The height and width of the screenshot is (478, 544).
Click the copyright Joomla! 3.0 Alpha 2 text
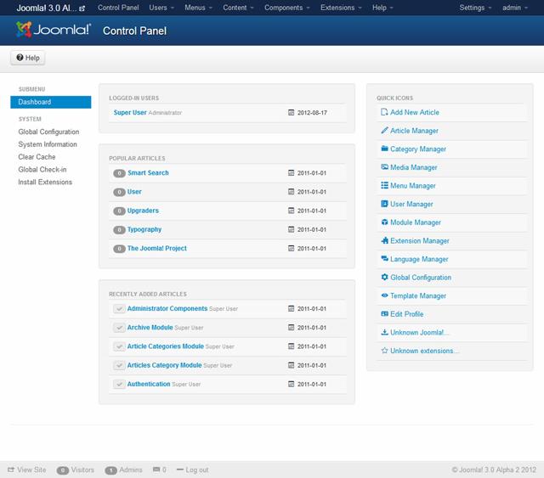(x=494, y=470)
